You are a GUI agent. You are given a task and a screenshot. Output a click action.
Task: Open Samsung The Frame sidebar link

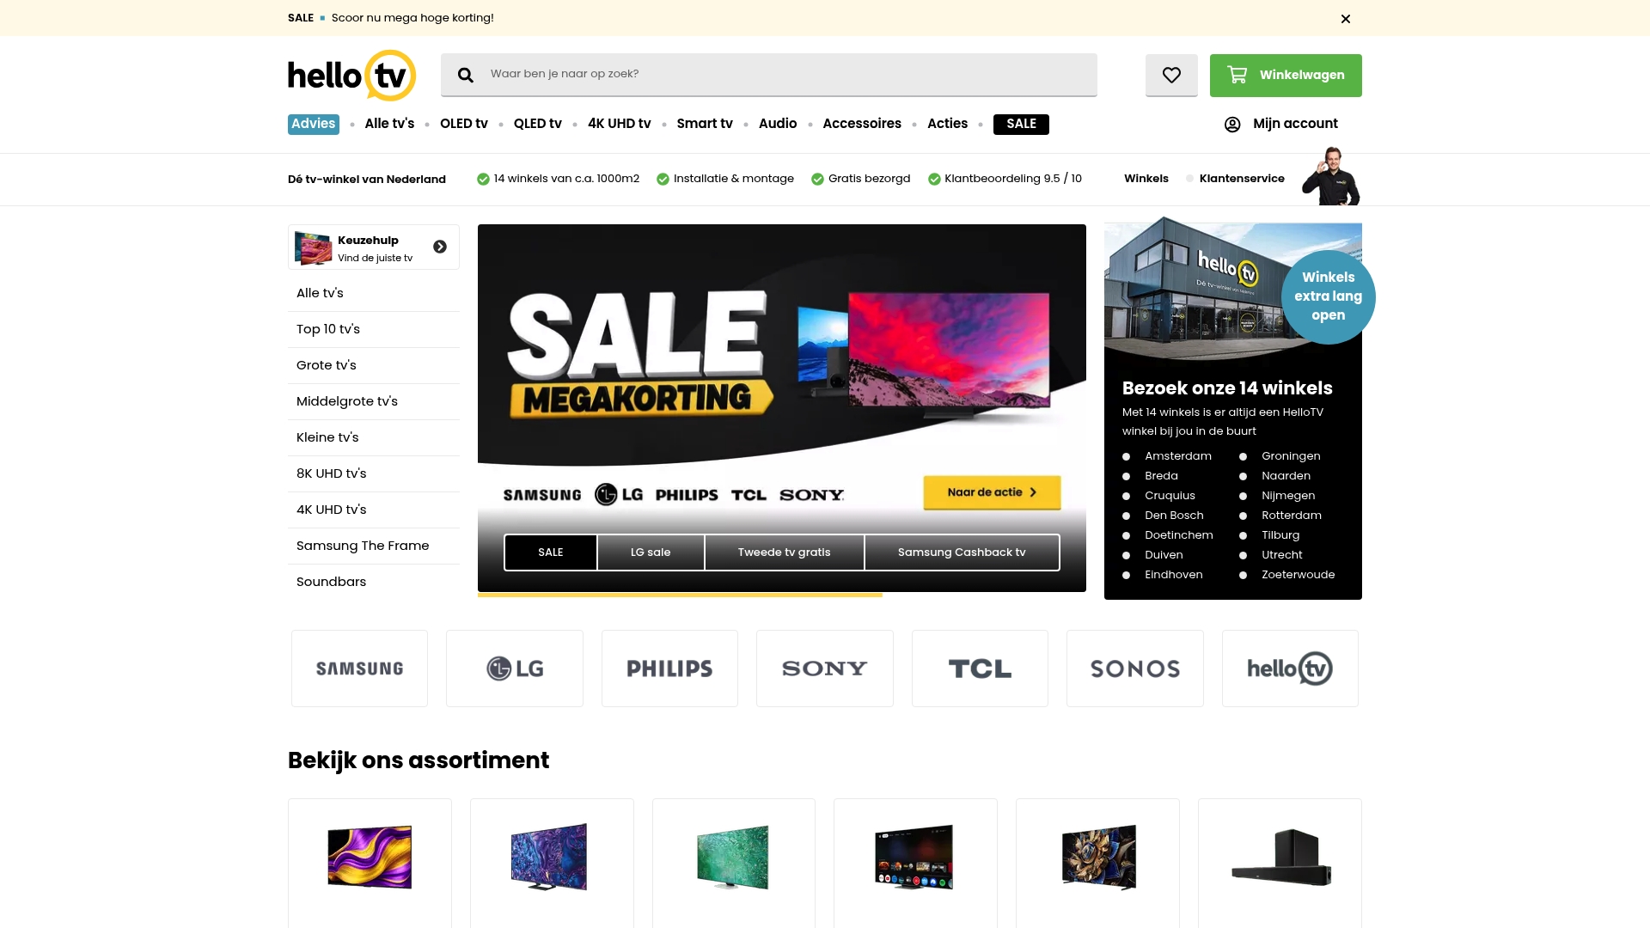click(x=374, y=546)
